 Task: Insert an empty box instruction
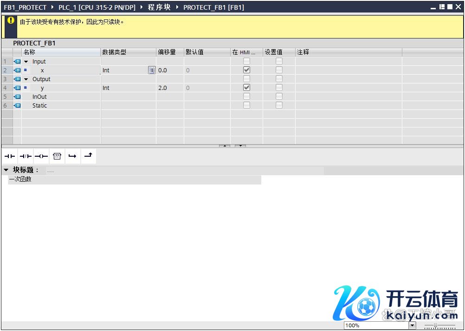pyautogui.click(x=57, y=157)
